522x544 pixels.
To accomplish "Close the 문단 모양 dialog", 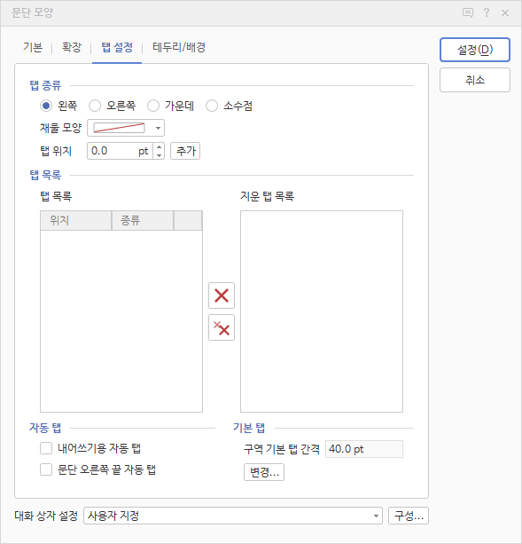I will [x=505, y=12].
